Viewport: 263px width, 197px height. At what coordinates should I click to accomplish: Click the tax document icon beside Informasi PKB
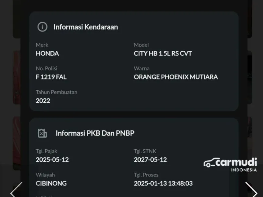point(42,133)
